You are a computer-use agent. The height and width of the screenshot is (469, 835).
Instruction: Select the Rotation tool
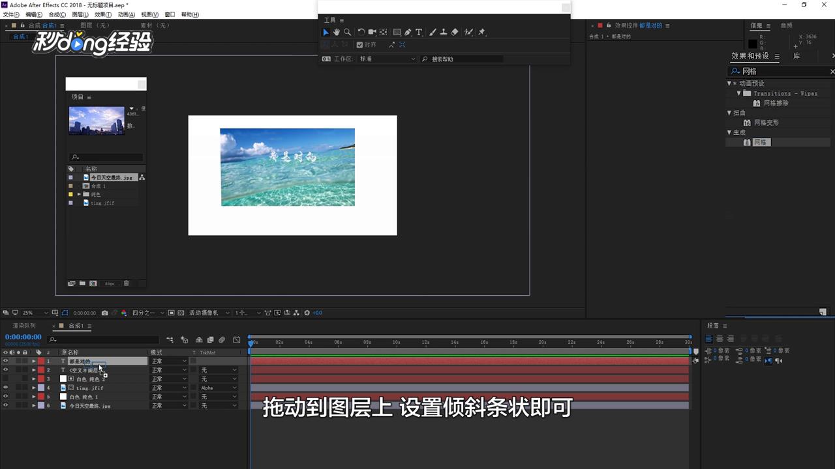pyautogui.click(x=361, y=32)
